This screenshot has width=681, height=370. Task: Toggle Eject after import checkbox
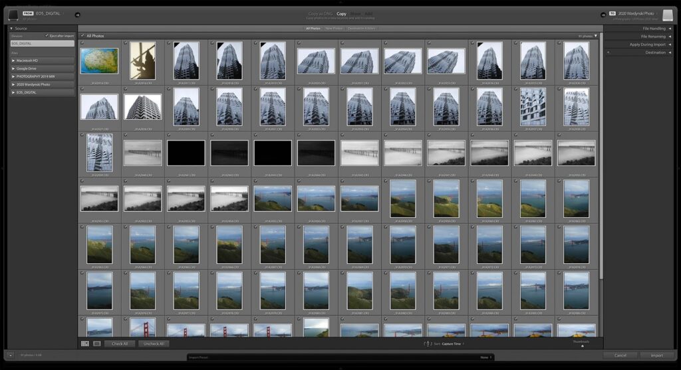47,36
